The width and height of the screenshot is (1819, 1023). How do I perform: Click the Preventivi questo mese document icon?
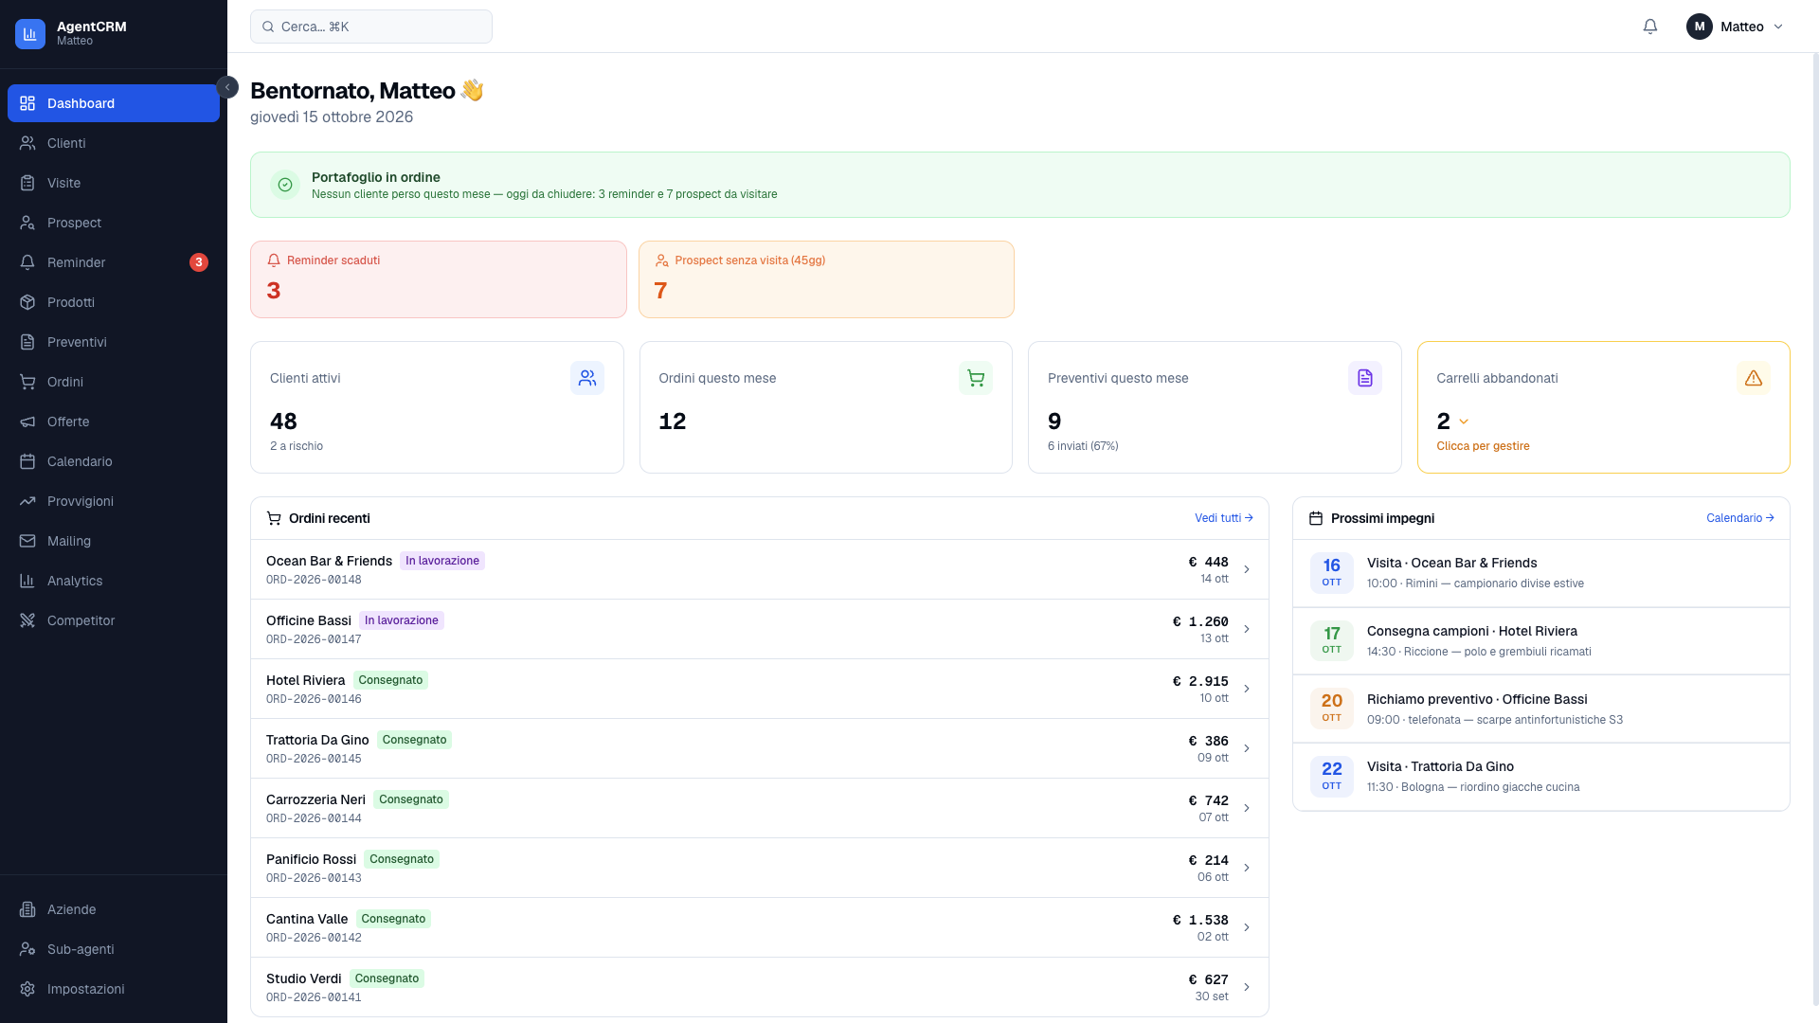[x=1365, y=378]
